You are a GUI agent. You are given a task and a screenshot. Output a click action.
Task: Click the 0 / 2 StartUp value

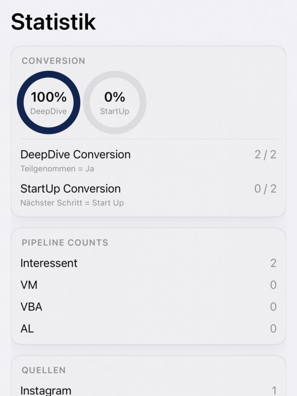(265, 189)
